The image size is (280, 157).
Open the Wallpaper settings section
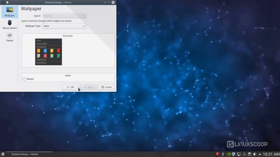pyautogui.click(x=10, y=12)
